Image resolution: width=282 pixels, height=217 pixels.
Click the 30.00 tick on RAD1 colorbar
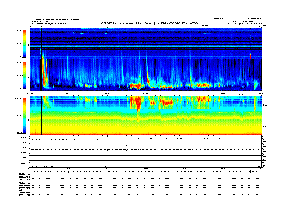pyautogui.click(x=19, y=76)
